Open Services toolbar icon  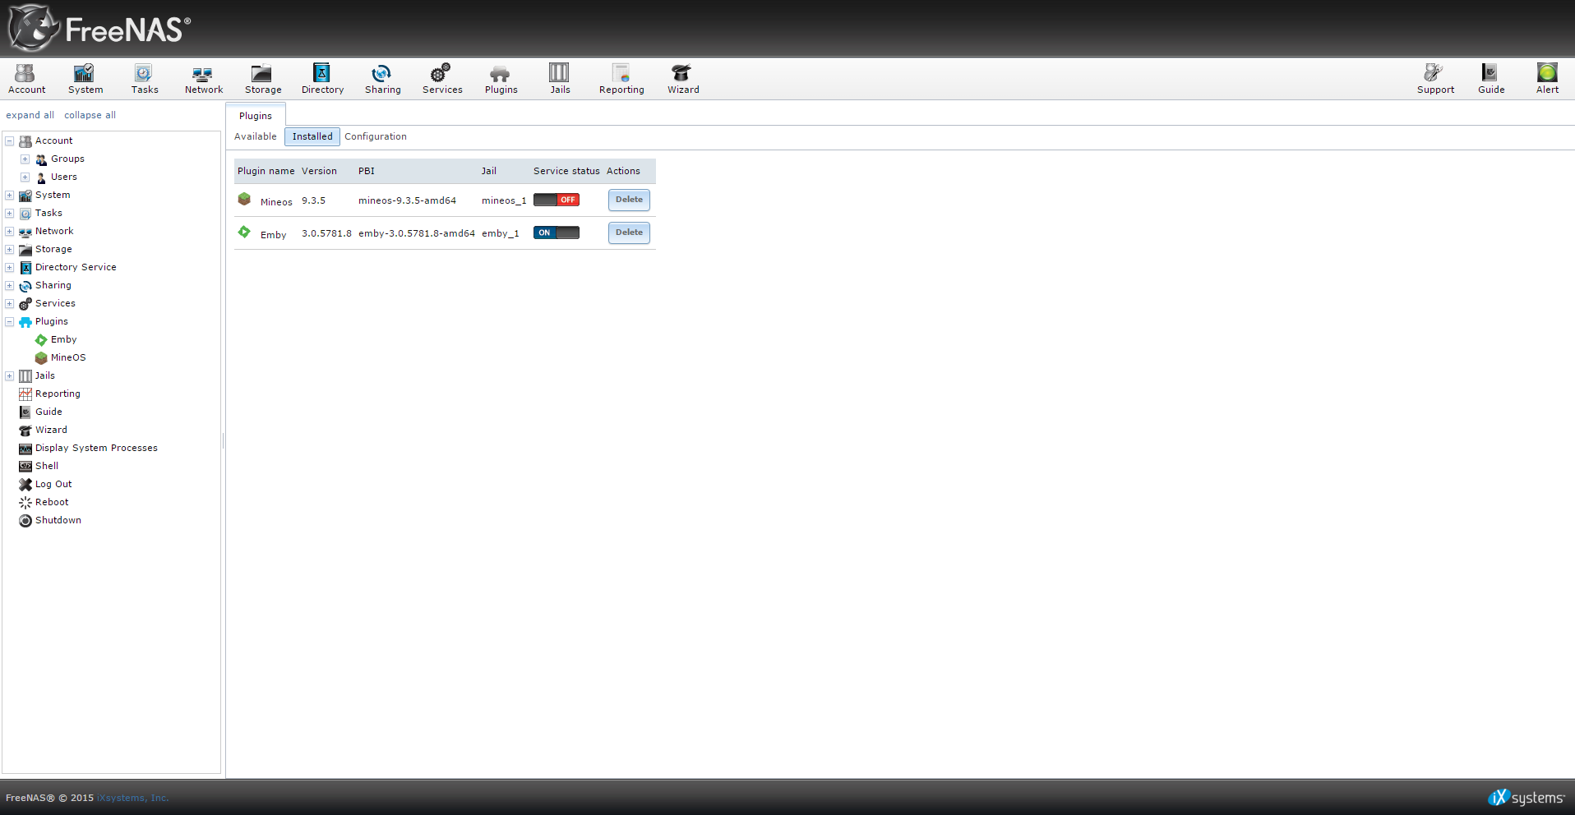(442, 79)
